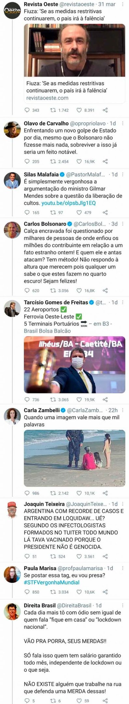Open more options on Carla Zambelli's tweet

coord(122,410)
